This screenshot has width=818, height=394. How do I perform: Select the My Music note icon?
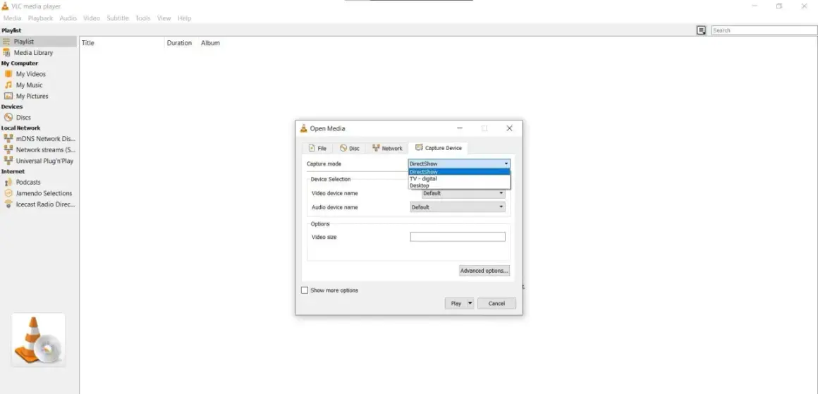pyautogui.click(x=8, y=85)
